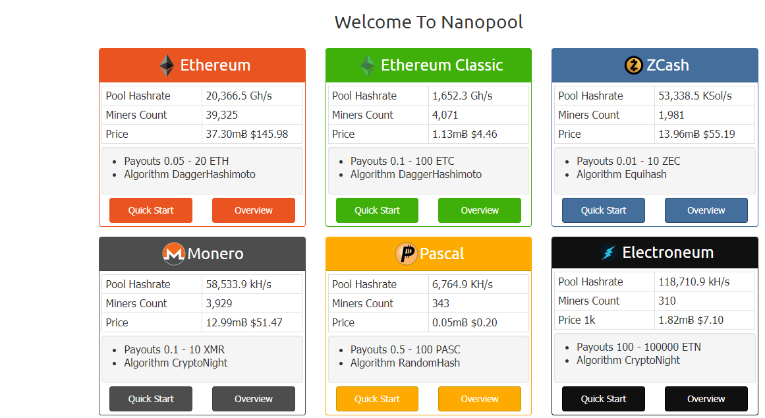Click the Ethereum diamond logo icon
765x418 pixels.
point(167,65)
